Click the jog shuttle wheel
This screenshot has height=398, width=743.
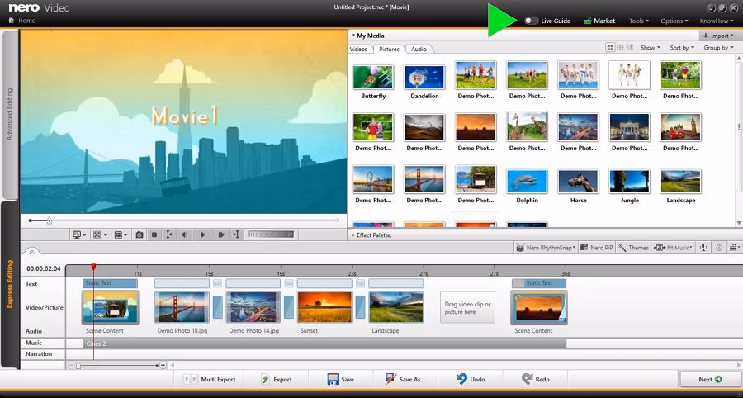[x=272, y=234]
